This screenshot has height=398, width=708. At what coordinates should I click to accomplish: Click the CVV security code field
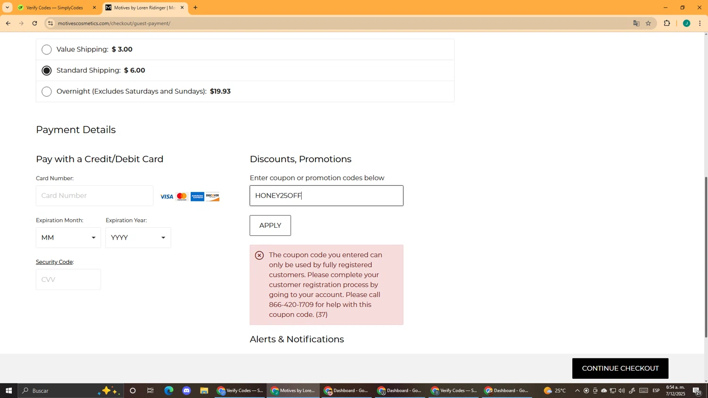68,280
